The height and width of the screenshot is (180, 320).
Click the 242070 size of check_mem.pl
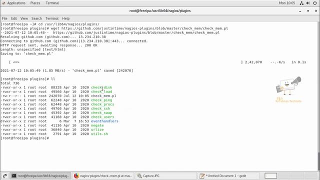click(55, 96)
